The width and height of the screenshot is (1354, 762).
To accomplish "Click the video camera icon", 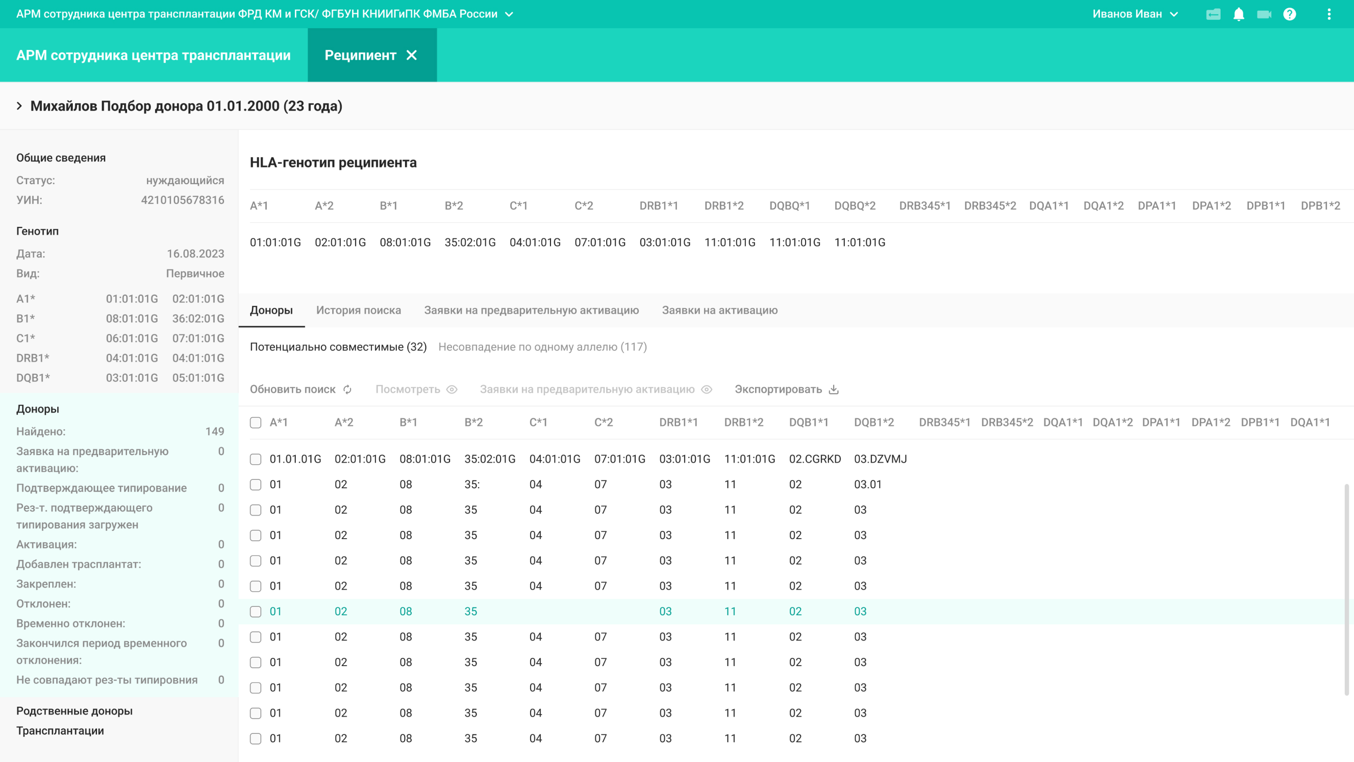I will tap(1264, 14).
